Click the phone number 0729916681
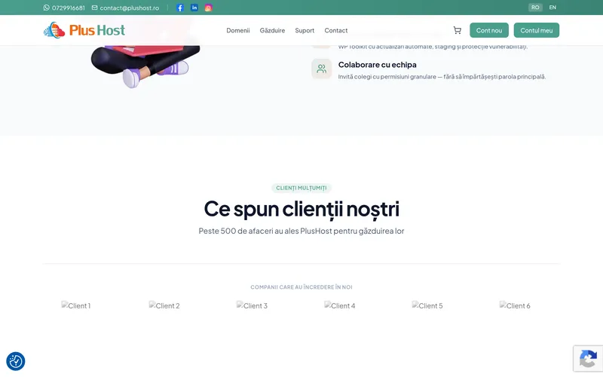Screen dimensions: 603x377 pos(69,8)
